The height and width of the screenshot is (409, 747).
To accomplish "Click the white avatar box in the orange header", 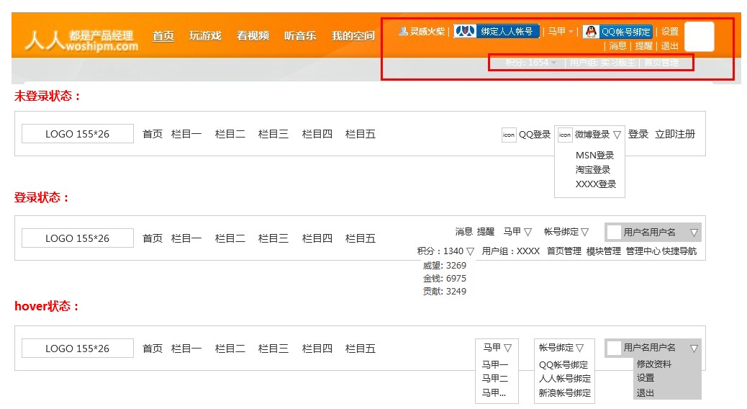I will (699, 36).
